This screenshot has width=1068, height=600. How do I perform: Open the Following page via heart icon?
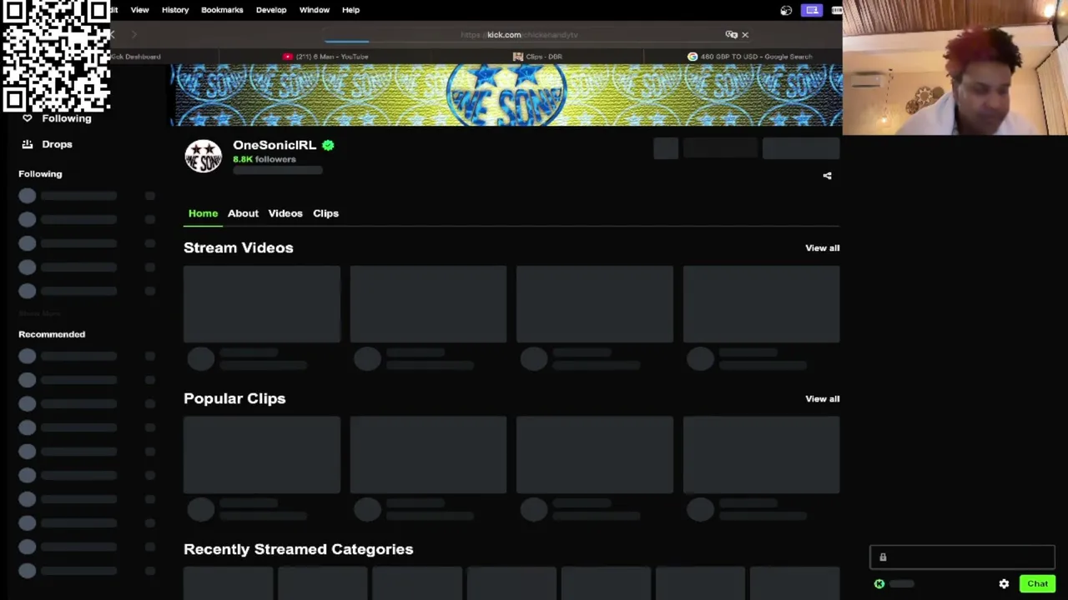(x=28, y=118)
